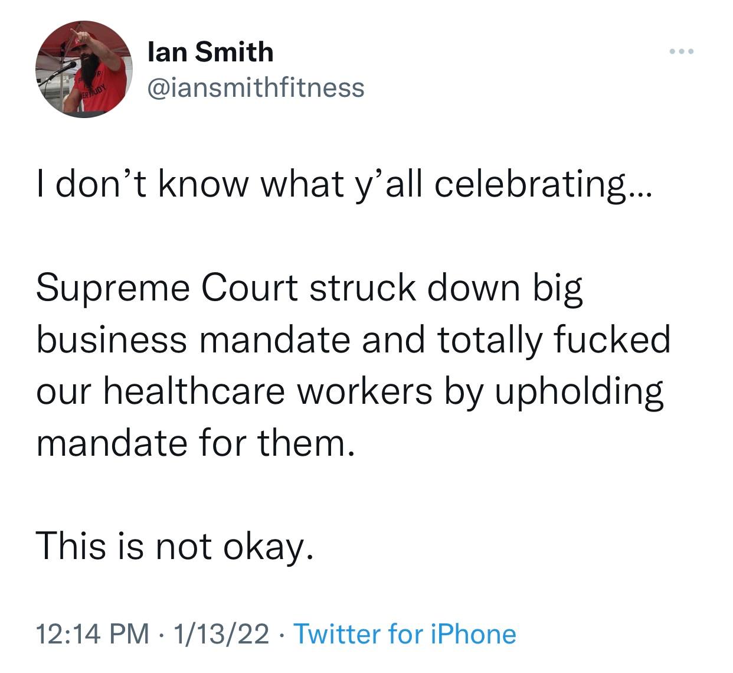Click the "This is not okay." sentence
Screen dimensions: 733x673
(x=174, y=544)
